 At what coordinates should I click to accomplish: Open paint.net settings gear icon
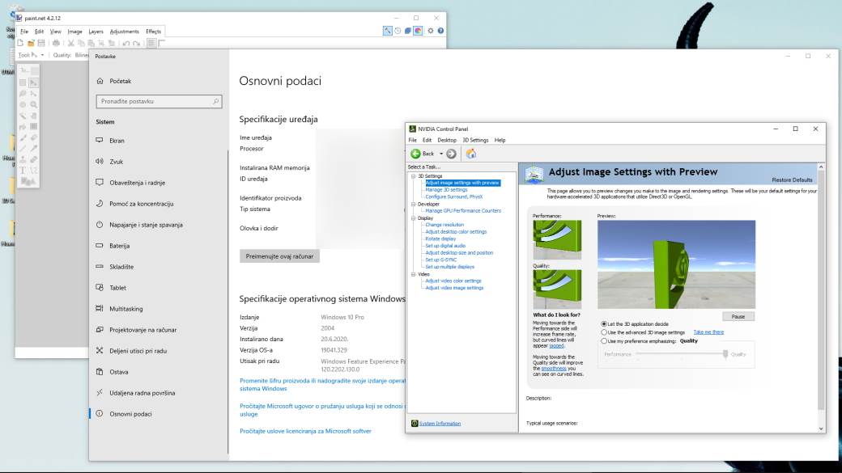(x=431, y=30)
